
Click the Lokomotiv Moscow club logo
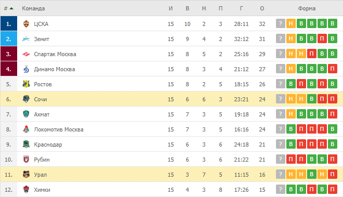[x=27, y=129]
